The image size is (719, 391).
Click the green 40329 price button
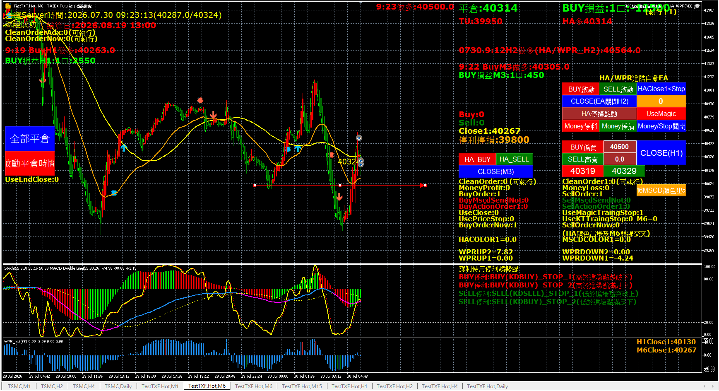[624, 171]
